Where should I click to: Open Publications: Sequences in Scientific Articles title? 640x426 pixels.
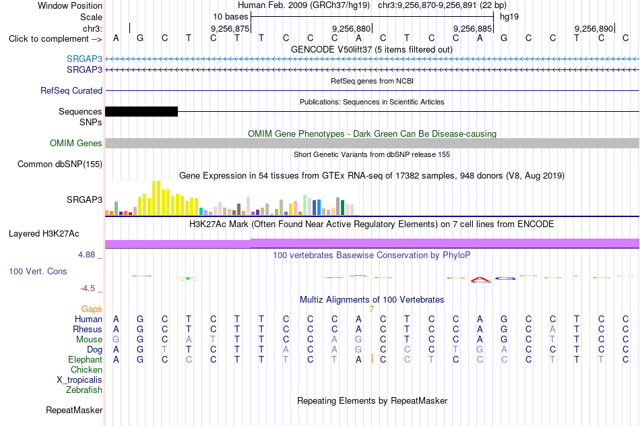tap(372, 102)
